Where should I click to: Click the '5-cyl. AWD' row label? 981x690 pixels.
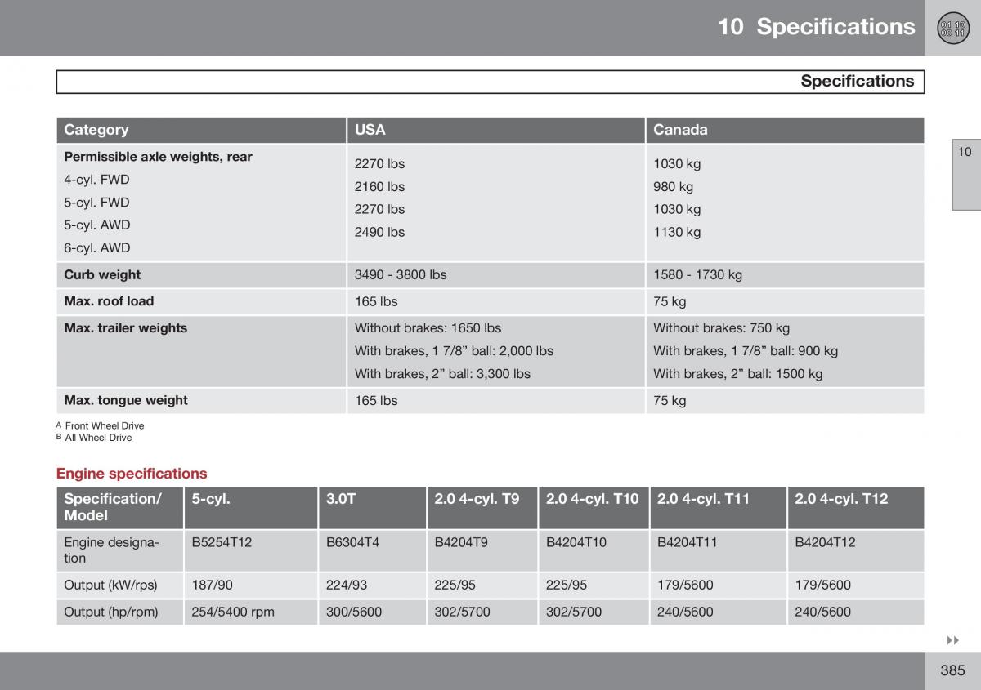pos(96,225)
